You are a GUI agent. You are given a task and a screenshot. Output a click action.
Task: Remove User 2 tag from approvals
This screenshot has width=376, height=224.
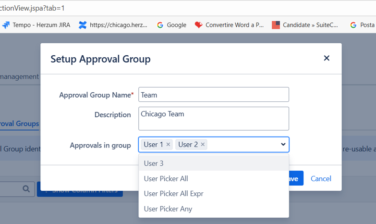[203, 145]
